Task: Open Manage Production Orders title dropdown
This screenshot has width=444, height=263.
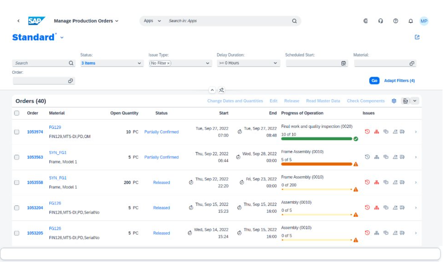Action: (x=117, y=21)
